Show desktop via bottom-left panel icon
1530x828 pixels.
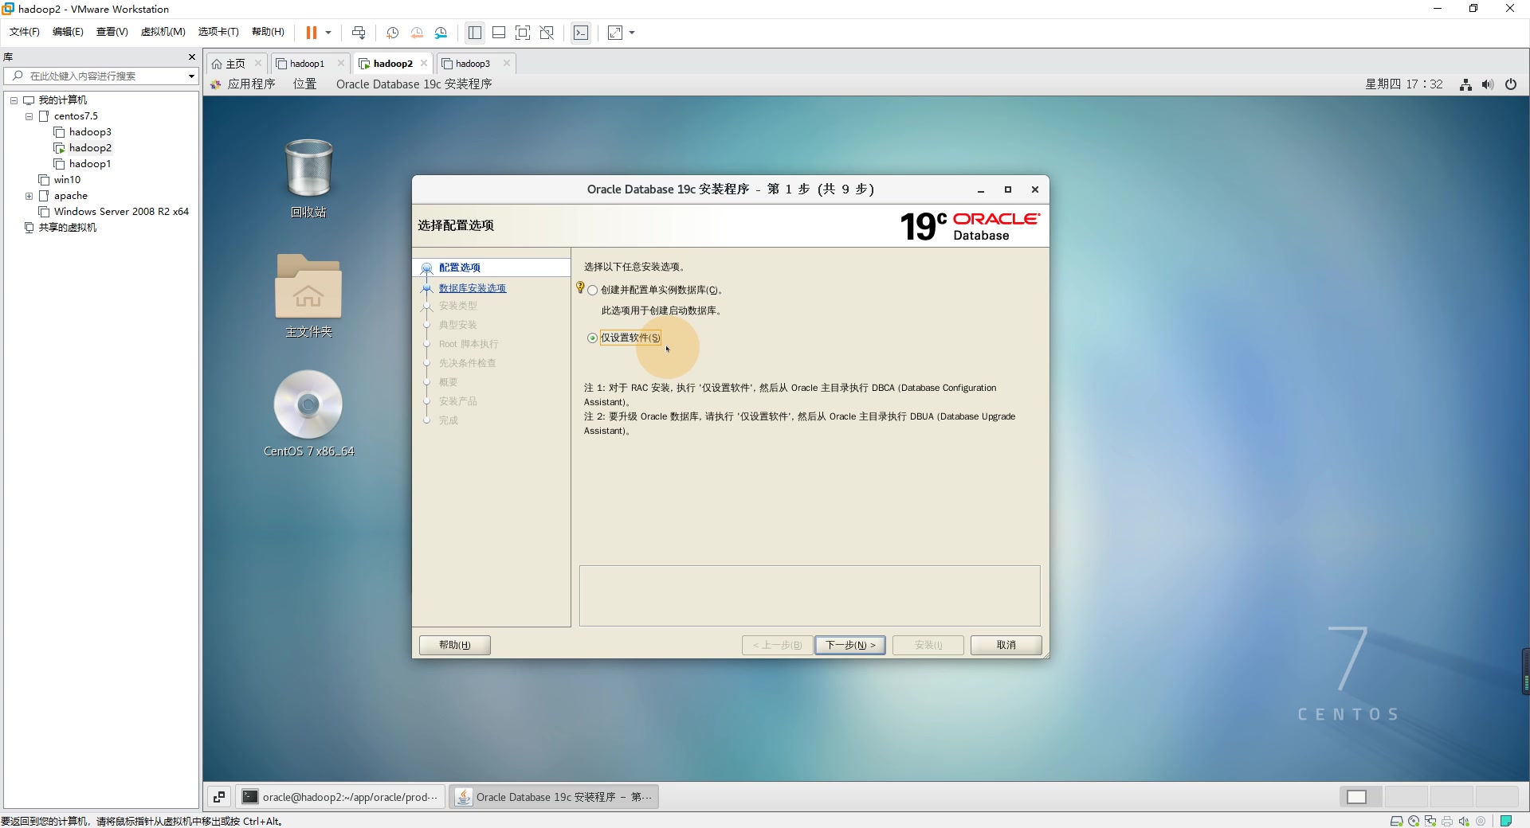point(219,797)
